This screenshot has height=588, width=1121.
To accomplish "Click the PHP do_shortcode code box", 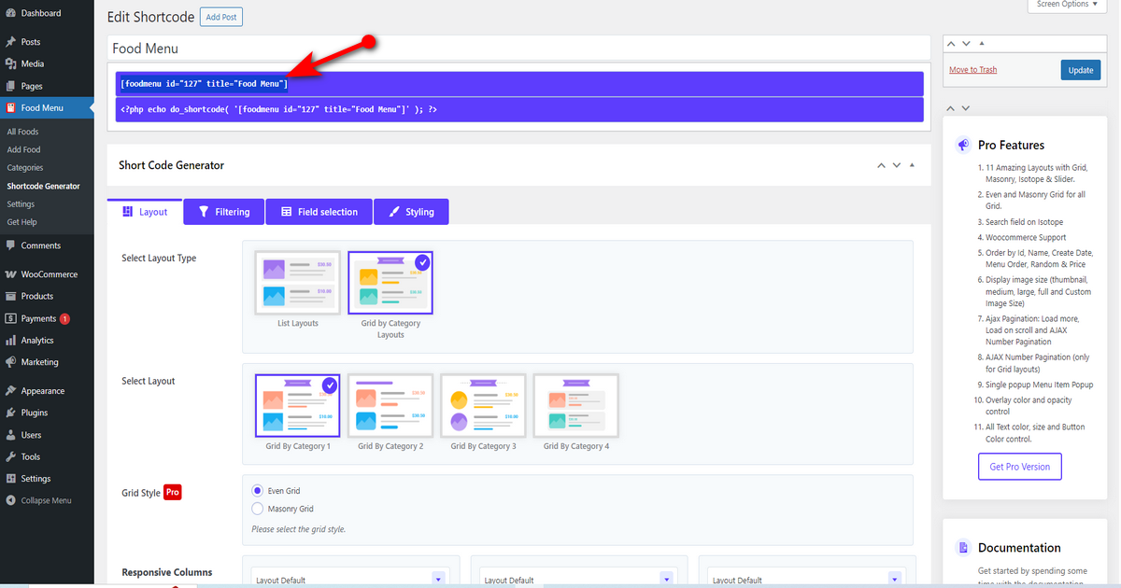I will coord(519,109).
